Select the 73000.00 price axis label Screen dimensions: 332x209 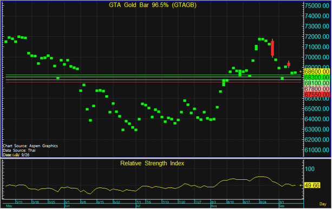pos(317,27)
